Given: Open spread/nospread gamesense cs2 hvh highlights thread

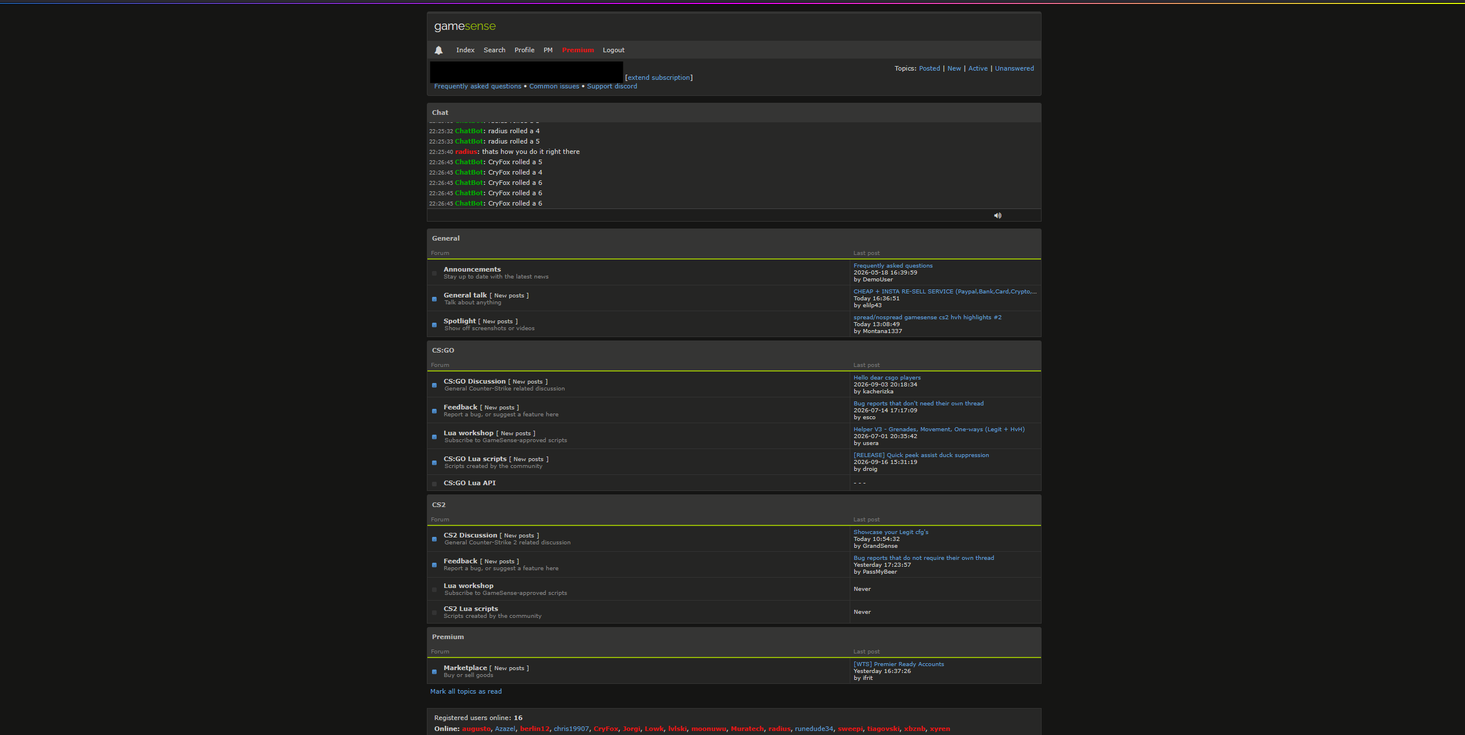Looking at the screenshot, I should tap(927, 318).
